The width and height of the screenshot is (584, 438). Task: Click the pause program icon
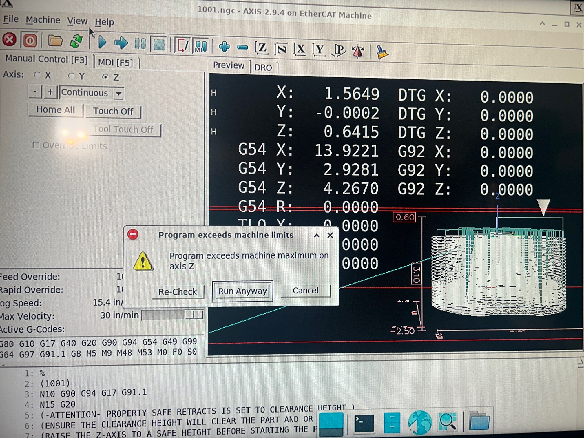(x=140, y=44)
